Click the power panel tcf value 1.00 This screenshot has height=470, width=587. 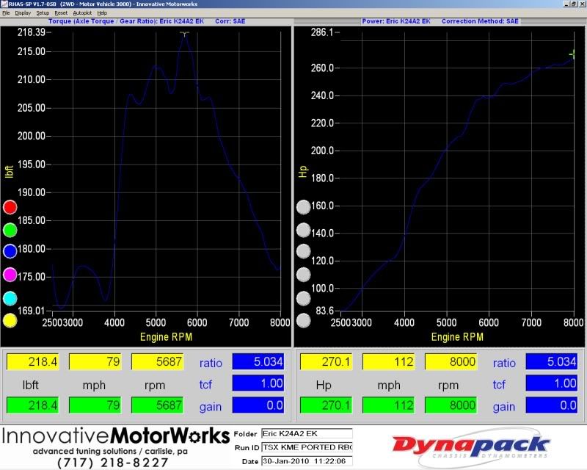pyautogui.click(x=552, y=383)
